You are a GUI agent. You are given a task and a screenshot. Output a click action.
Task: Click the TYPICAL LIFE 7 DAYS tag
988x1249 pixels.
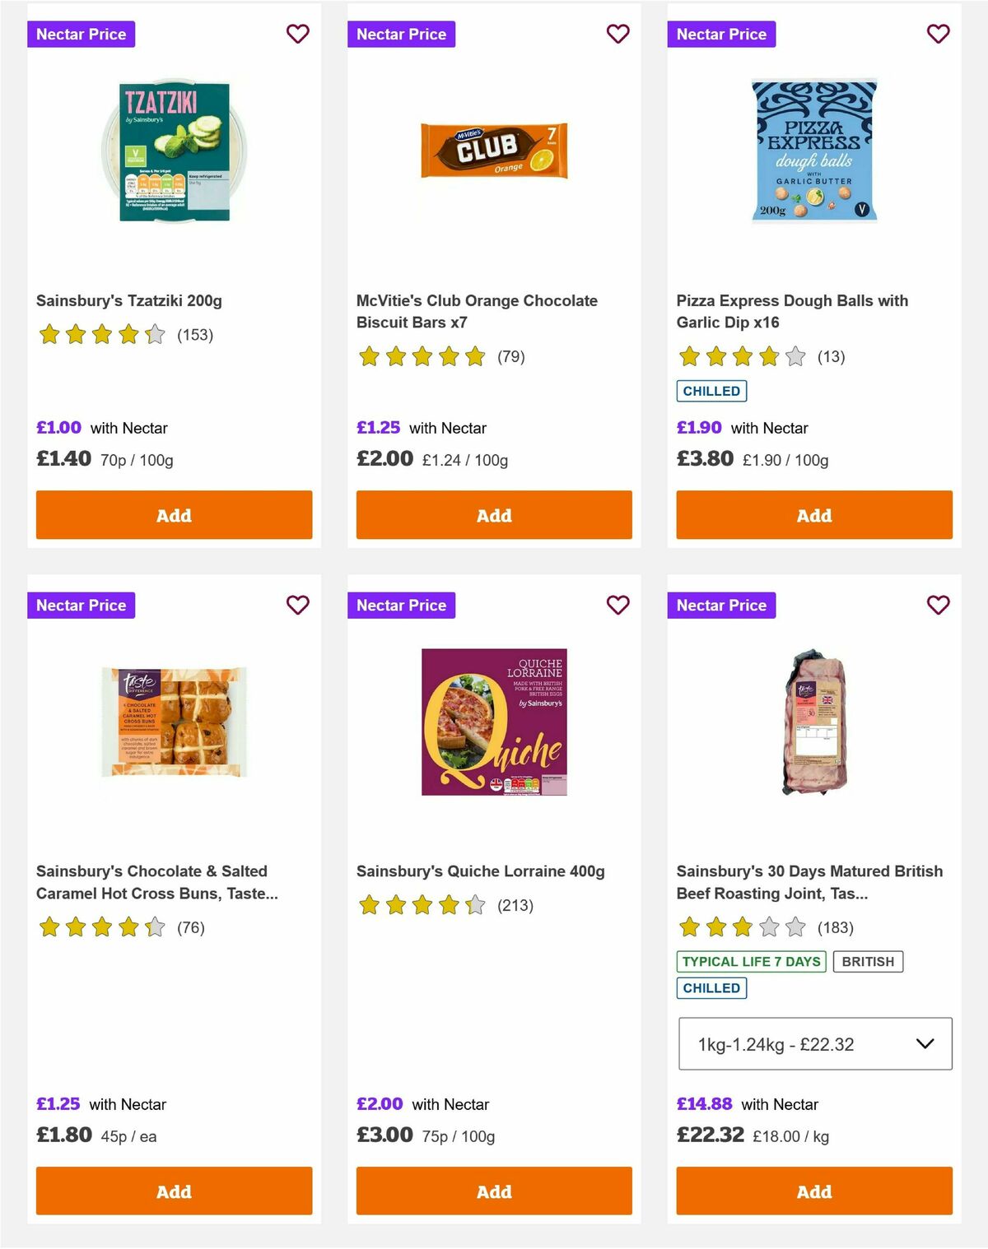click(x=750, y=961)
